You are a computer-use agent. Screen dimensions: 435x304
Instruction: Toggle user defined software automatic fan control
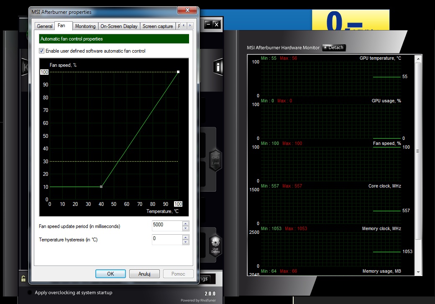point(41,51)
